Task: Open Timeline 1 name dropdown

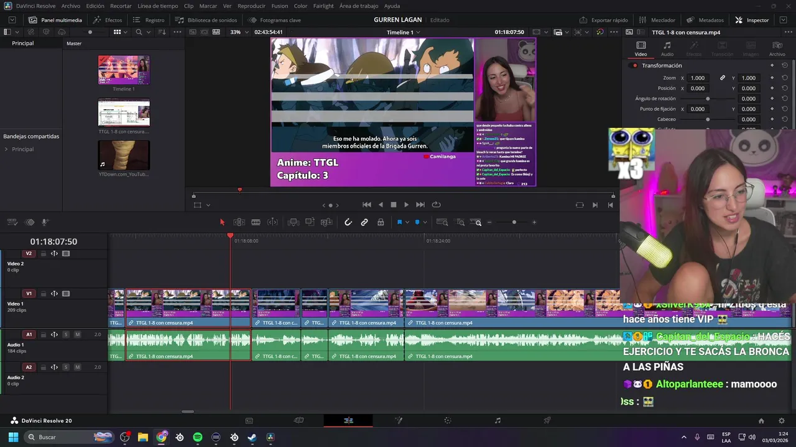Action: (x=403, y=32)
